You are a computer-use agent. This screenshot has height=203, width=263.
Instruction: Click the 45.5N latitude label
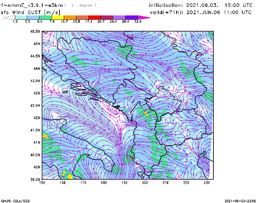pyautogui.click(x=36, y=31)
